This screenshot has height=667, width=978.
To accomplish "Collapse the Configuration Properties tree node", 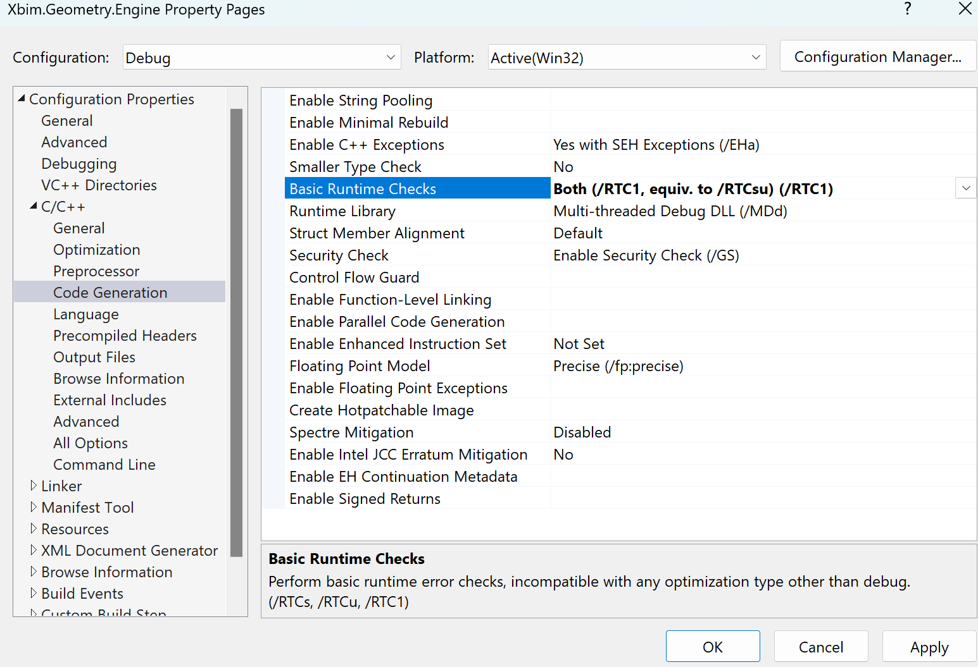I will click(x=21, y=99).
